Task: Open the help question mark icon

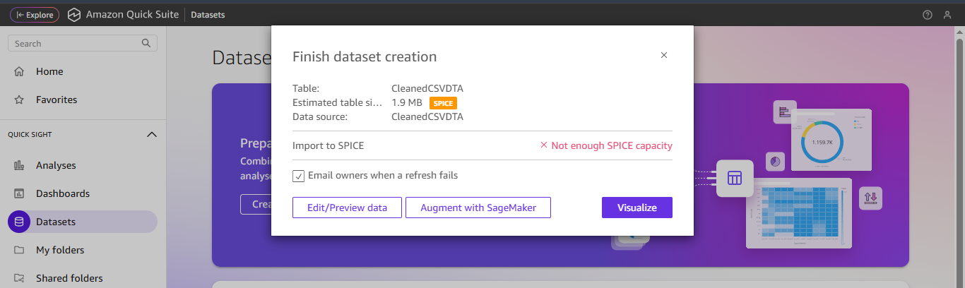Action: [928, 15]
